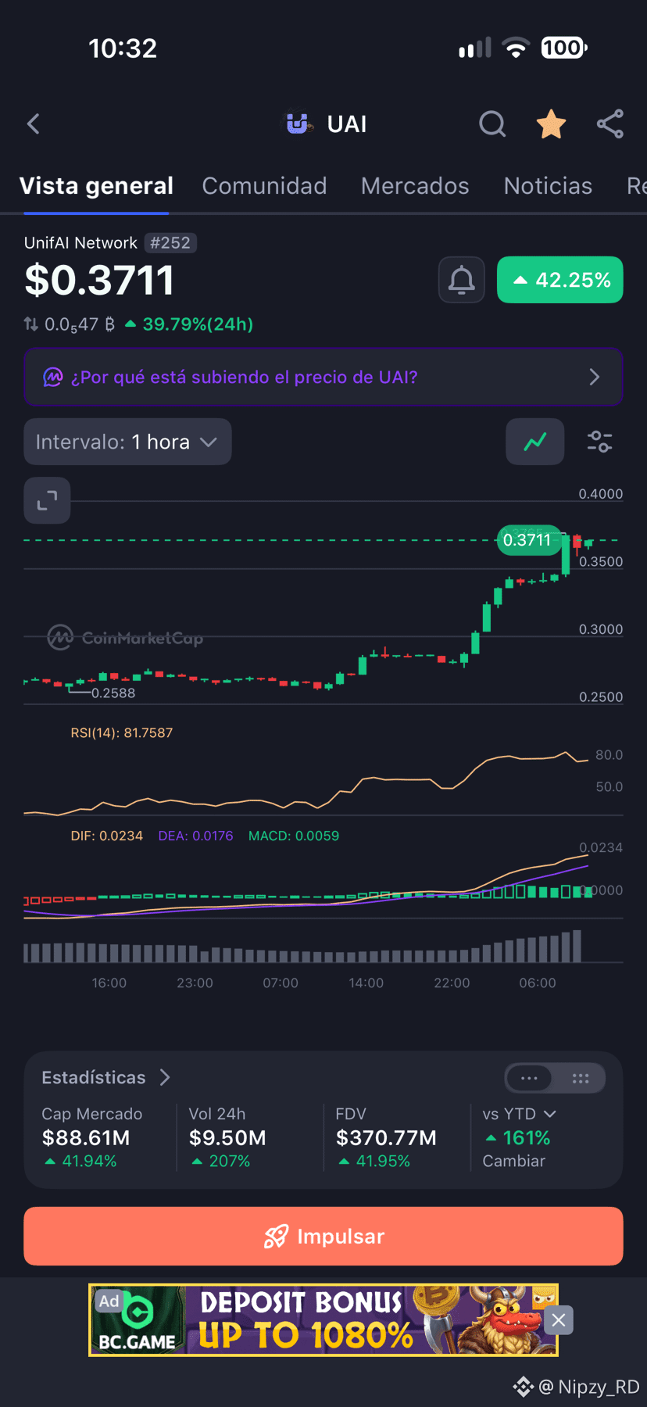Screen dimensions: 647x1407
Task: Open price alert bell icon
Action: click(x=461, y=280)
